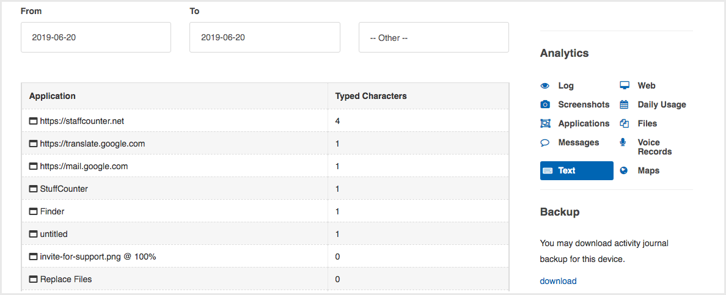The height and width of the screenshot is (295, 726).
Task: Click the Application column header
Action: coord(53,97)
